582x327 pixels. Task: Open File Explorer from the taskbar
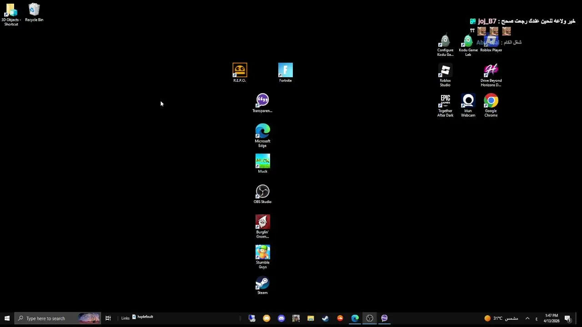(311, 318)
